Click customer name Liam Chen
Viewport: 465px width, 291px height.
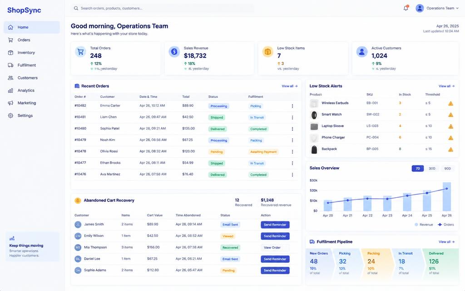point(108,117)
